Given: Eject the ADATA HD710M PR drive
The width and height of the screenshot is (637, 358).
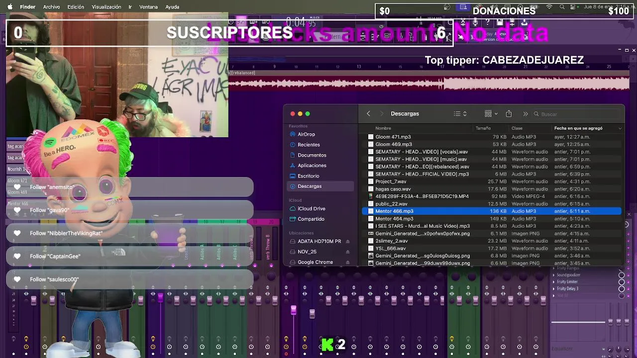Looking at the screenshot, I should 347,242.
